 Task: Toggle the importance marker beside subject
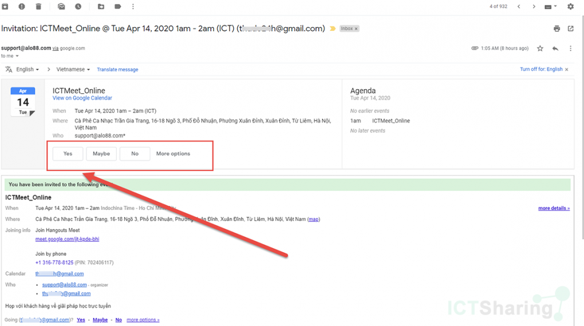(x=333, y=29)
